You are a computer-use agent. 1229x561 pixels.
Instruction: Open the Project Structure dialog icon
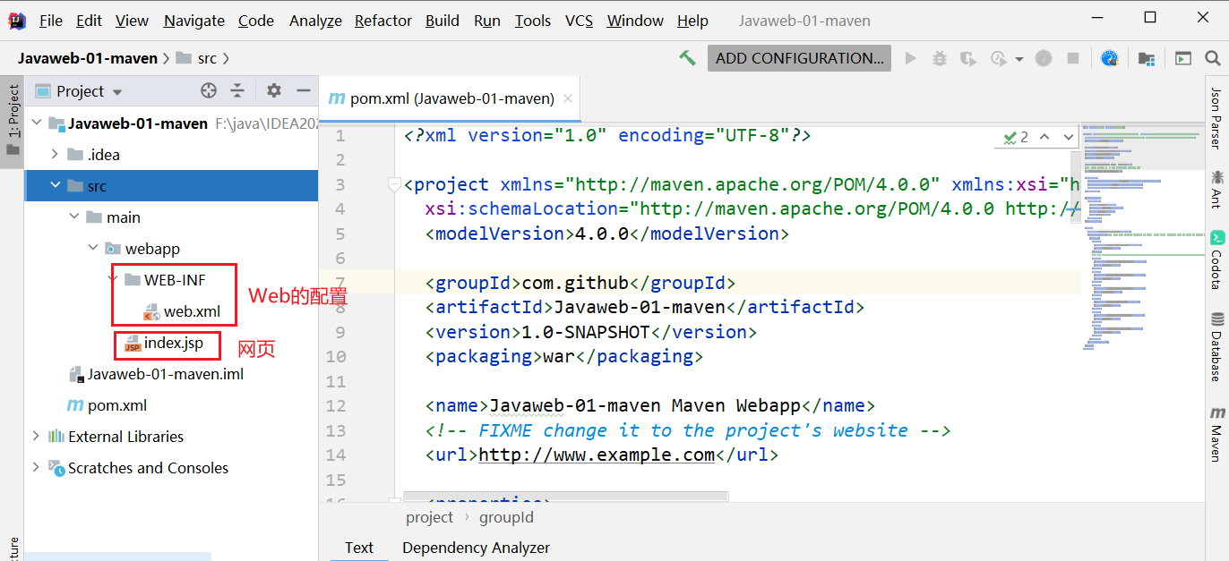click(1146, 58)
